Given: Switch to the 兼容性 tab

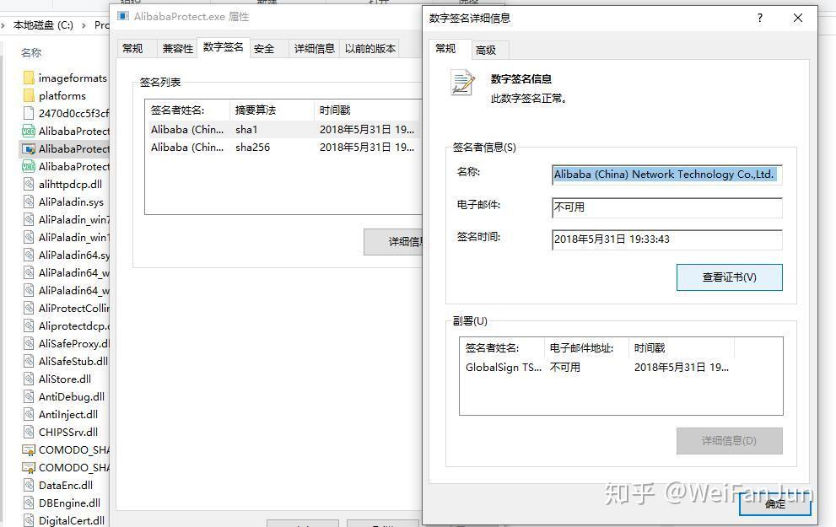Looking at the screenshot, I should coord(177,49).
